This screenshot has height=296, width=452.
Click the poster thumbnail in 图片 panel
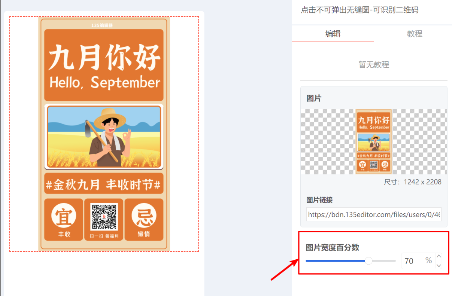coord(374,141)
